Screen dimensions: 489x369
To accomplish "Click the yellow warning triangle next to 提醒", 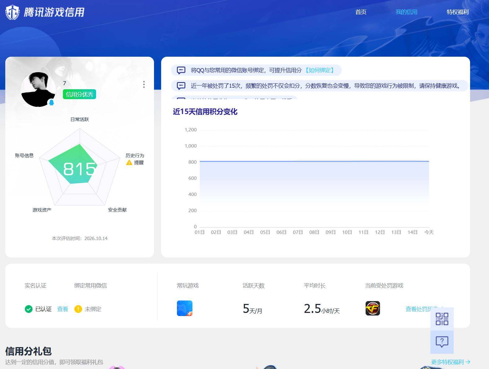I will pyautogui.click(x=129, y=162).
